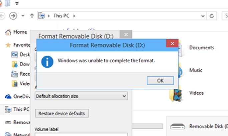The image size is (228, 136).
Task: Open Videos in the Favorites sidebar
Action: 25,84
